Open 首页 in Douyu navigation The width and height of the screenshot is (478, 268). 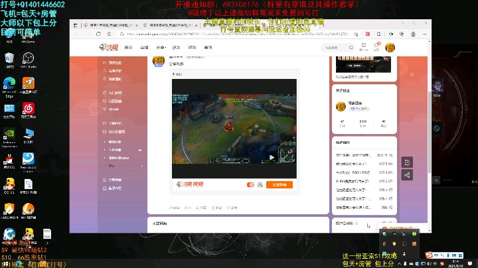point(128,48)
